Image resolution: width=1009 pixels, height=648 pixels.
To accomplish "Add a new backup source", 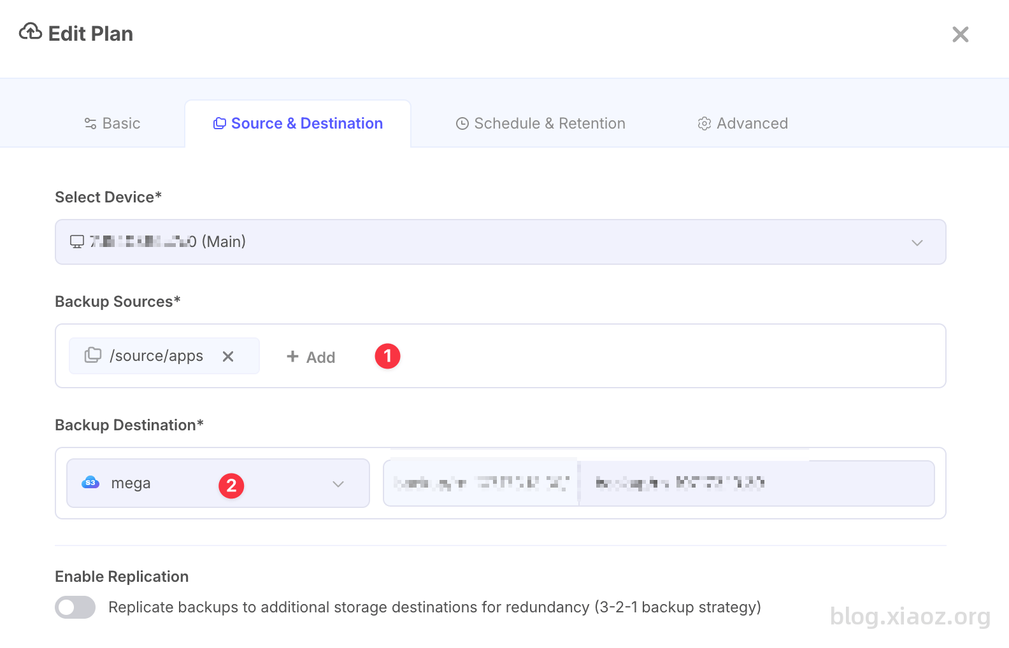I will click(311, 357).
